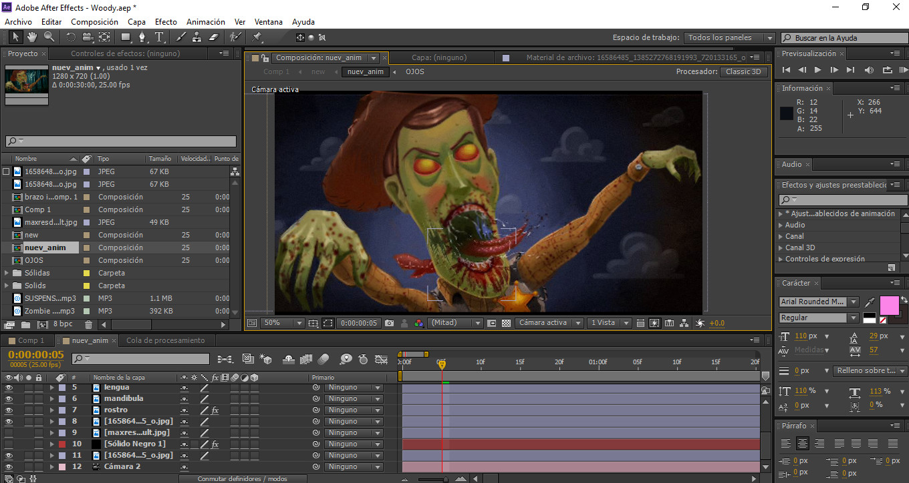Switch to the Comp 1 timeline tab
Screen dimensions: 909x483
point(31,340)
